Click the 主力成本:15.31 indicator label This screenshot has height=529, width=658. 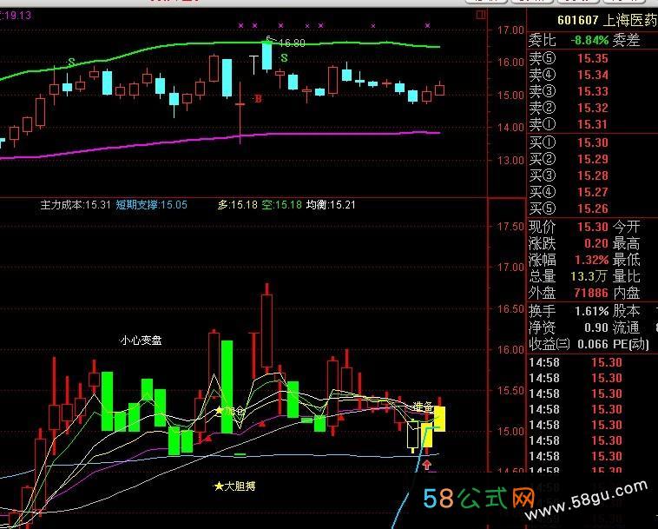tap(76, 205)
